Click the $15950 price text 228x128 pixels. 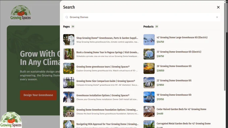click(x=160, y=99)
